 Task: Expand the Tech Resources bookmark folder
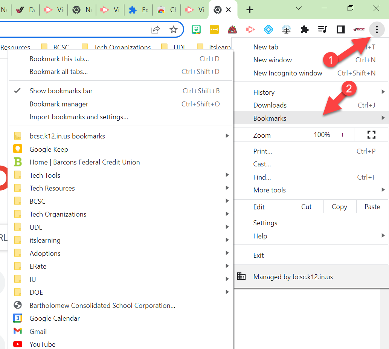pyautogui.click(x=121, y=188)
